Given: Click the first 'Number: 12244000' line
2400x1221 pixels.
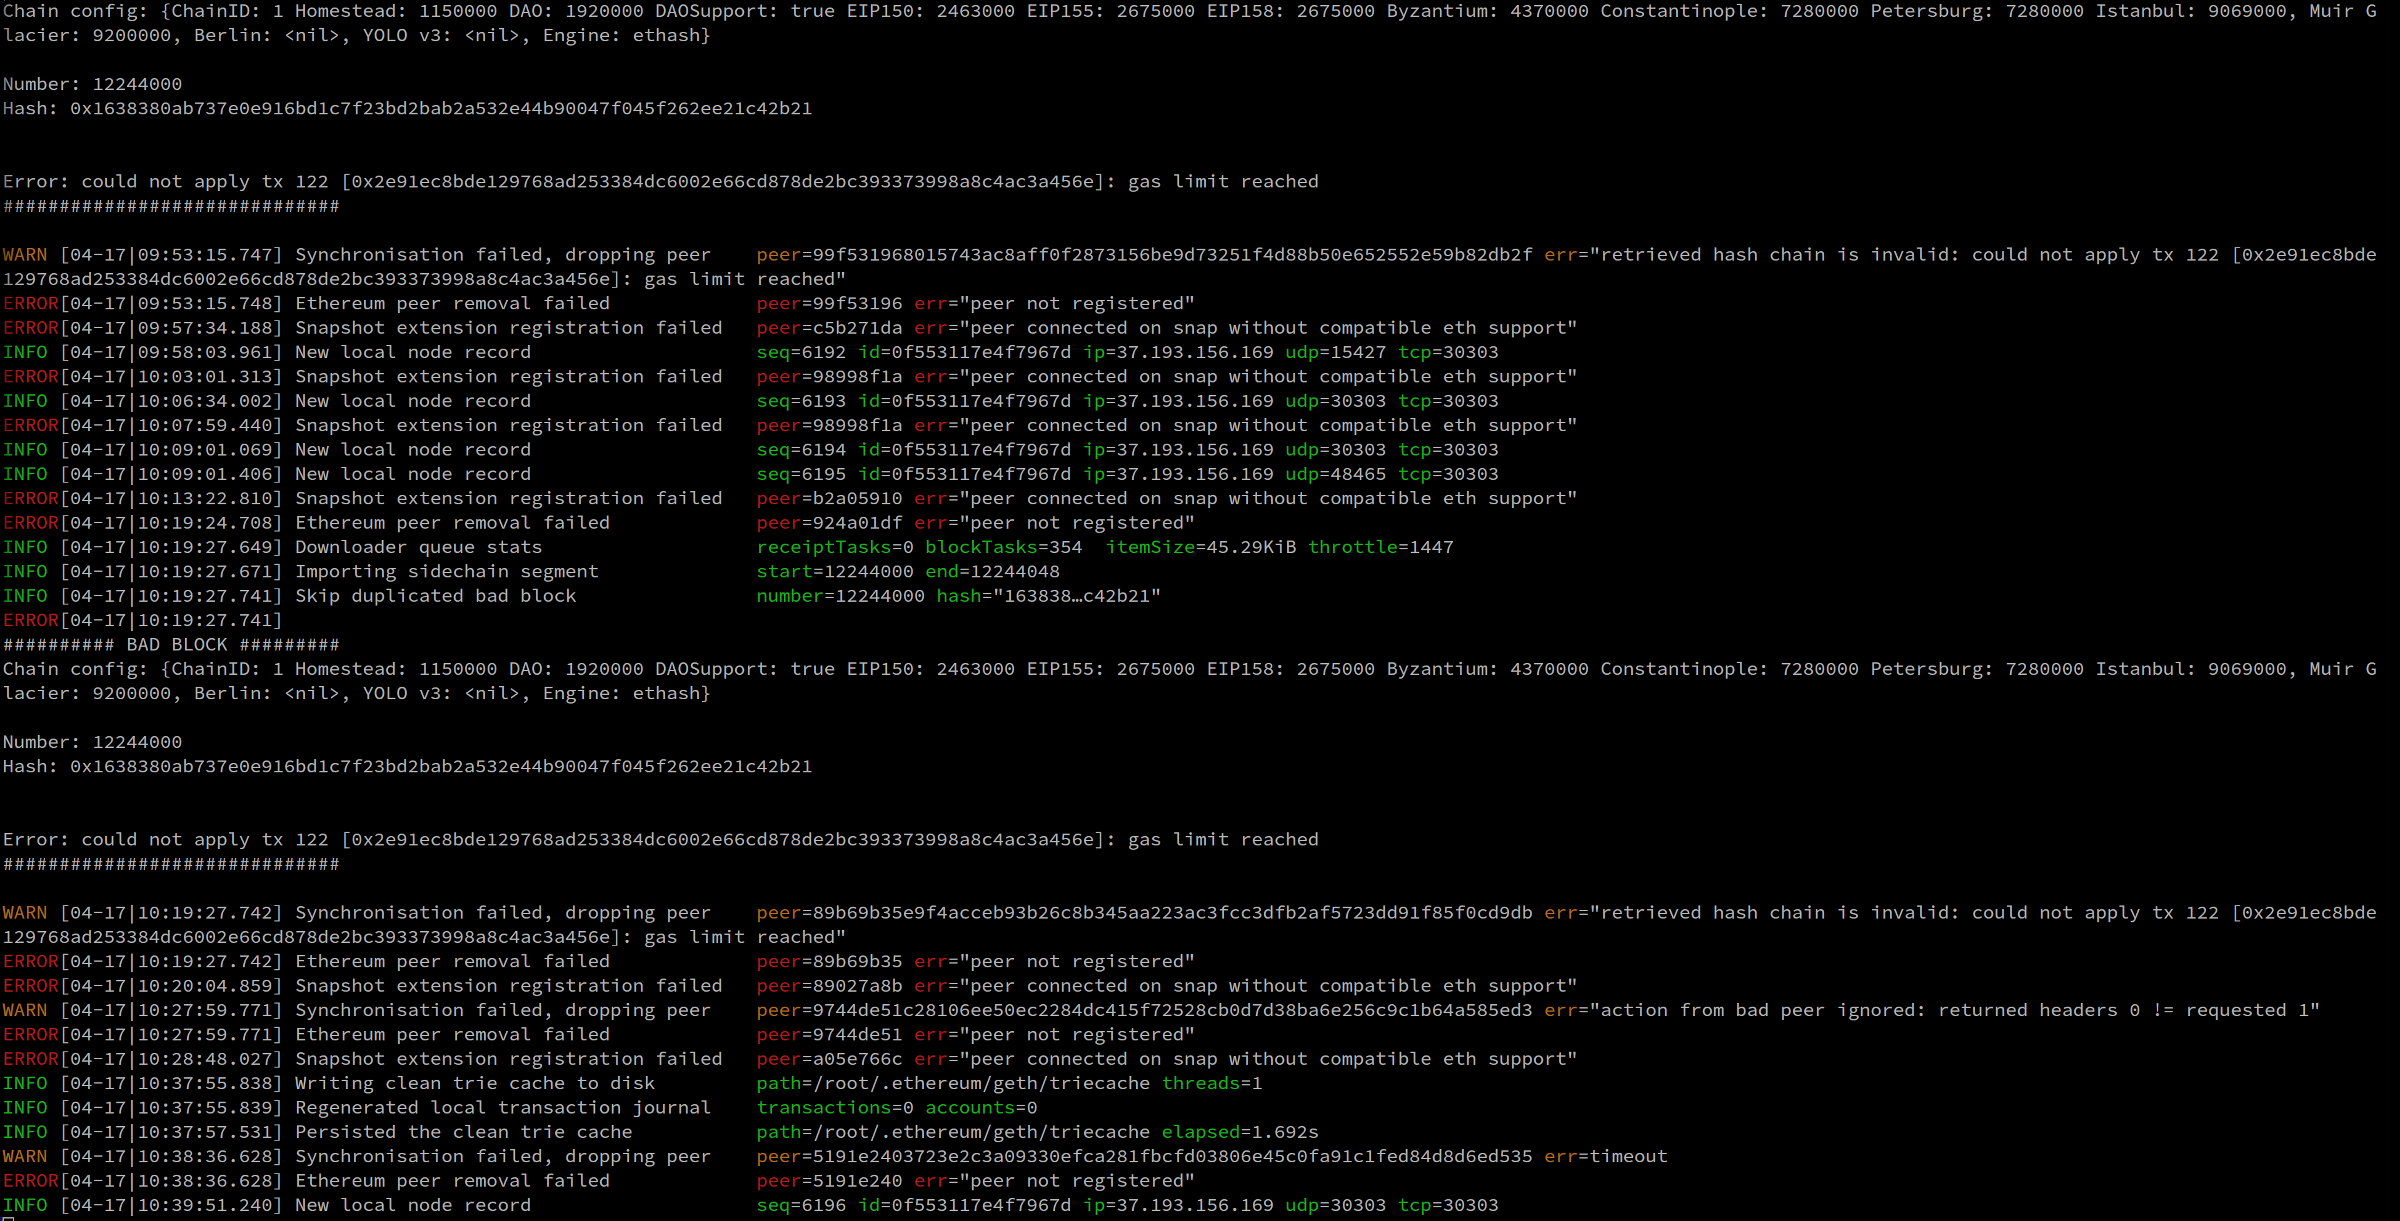Looking at the screenshot, I should (x=93, y=85).
